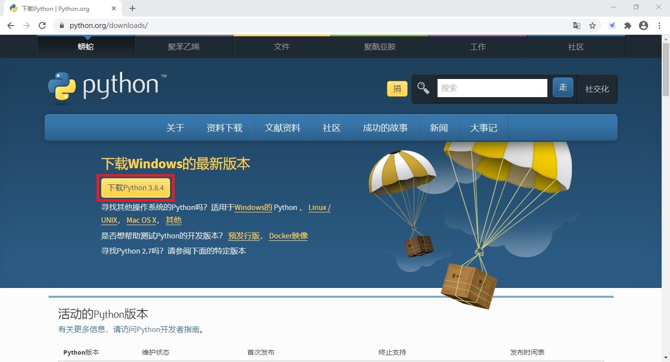
Task: Select the 社区 top tab
Action: [x=576, y=47]
